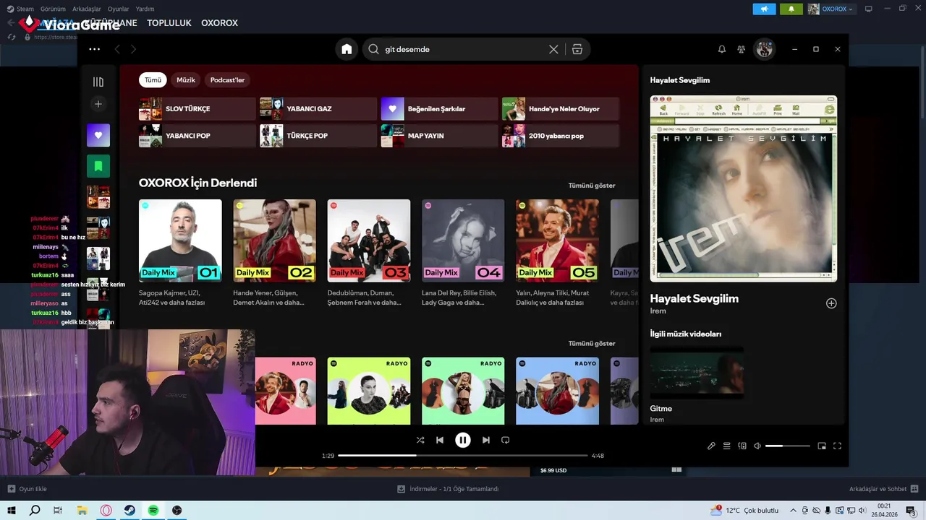
Task: Pause the current song
Action: tap(463, 440)
